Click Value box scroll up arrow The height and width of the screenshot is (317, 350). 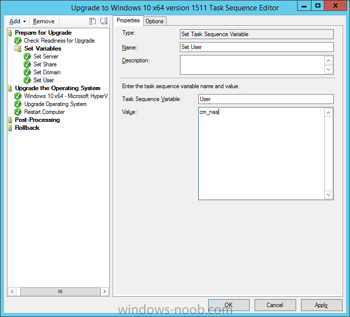328,112
